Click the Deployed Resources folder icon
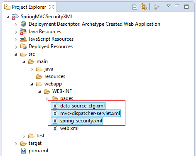 pyautogui.click(x=23, y=46)
